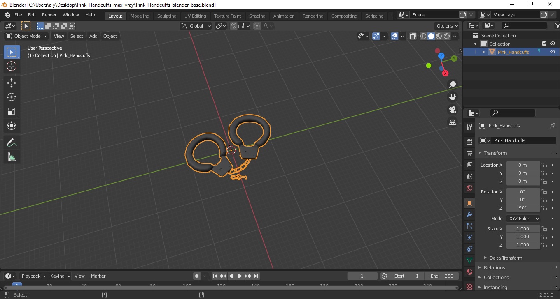The image size is (560, 299).
Task: Collapse the Collection tree item
Action: pyautogui.click(x=476, y=44)
